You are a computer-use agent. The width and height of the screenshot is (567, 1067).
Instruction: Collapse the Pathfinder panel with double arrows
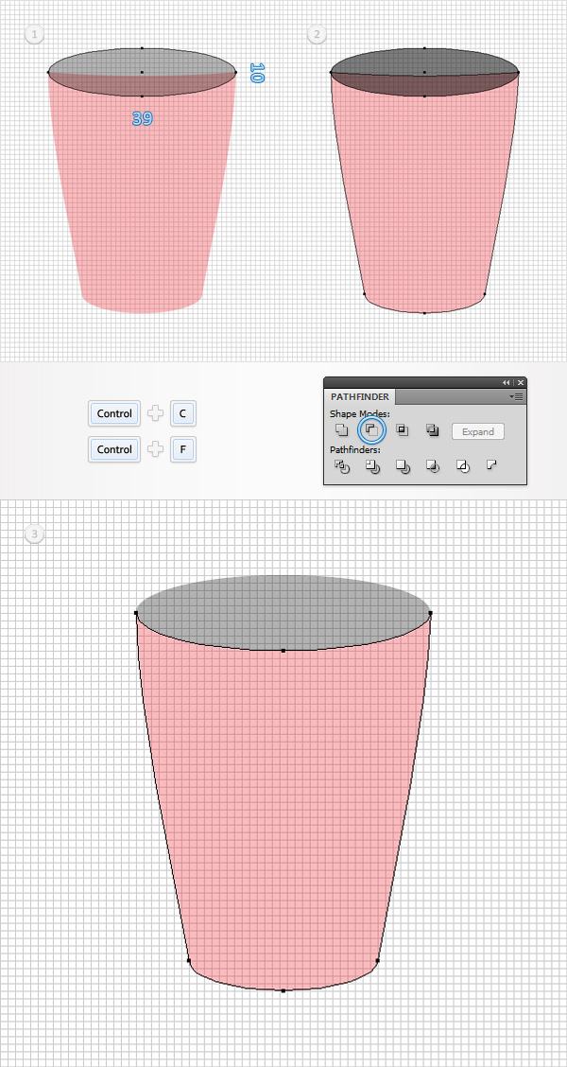[506, 382]
